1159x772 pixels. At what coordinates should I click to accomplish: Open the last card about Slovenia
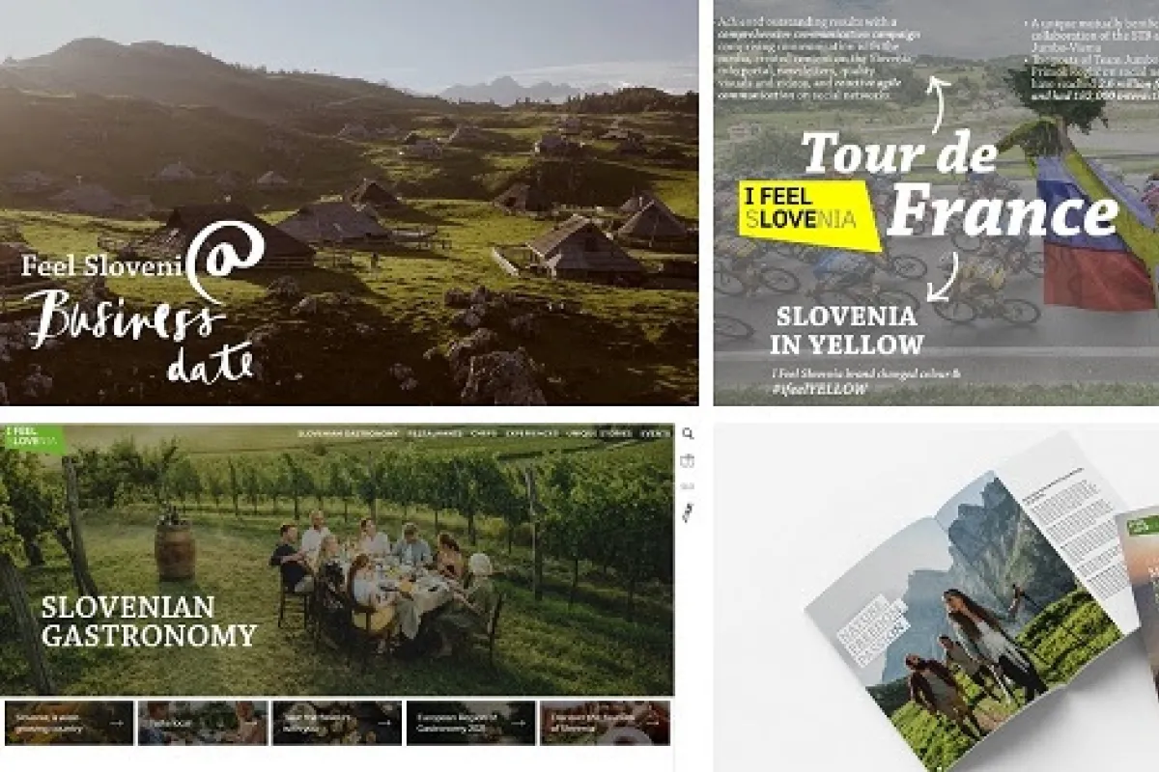click(x=605, y=722)
